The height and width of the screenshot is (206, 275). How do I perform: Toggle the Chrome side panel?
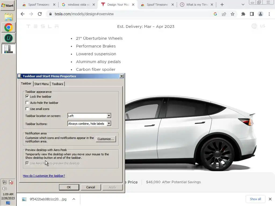(252, 14)
